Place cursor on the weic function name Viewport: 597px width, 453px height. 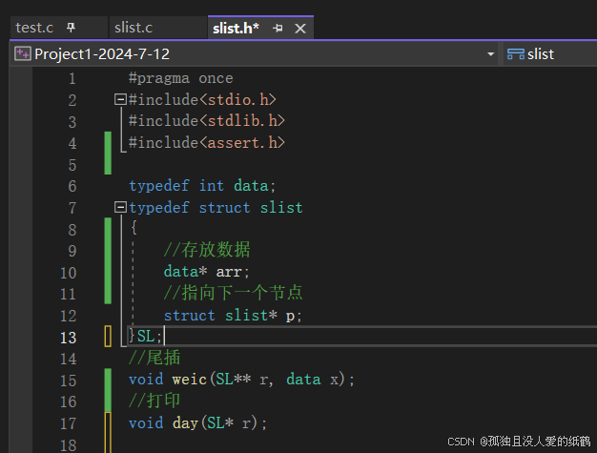point(189,380)
